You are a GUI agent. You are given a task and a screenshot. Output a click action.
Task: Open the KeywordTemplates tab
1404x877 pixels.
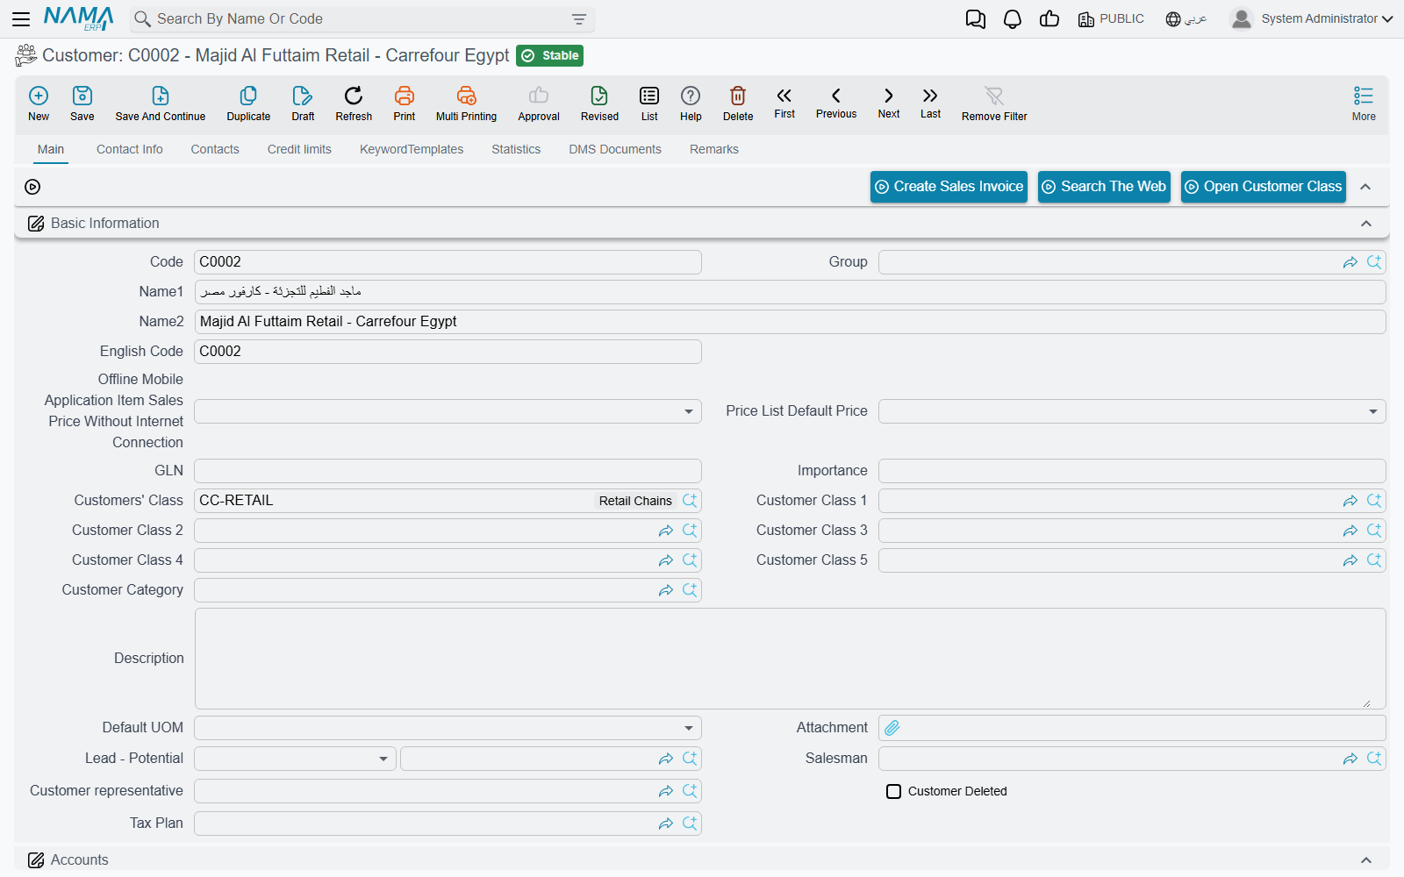[412, 149]
